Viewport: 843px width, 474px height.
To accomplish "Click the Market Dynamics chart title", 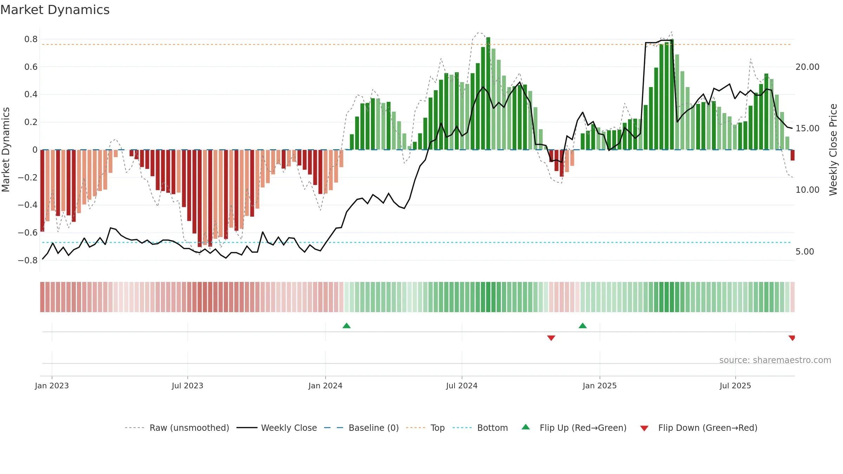I will click(55, 10).
